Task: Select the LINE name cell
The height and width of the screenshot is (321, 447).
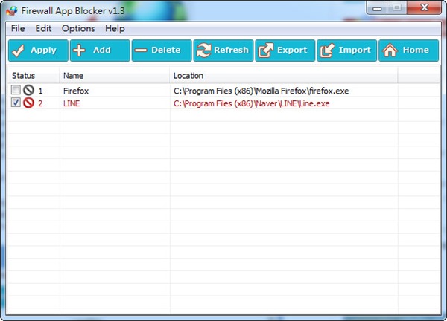Action: (x=72, y=103)
